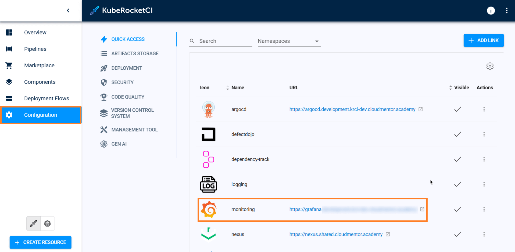Screen dimensions: 515x252
Task: Toggle visible checkmark for monitoring row
Action: coord(457,209)
